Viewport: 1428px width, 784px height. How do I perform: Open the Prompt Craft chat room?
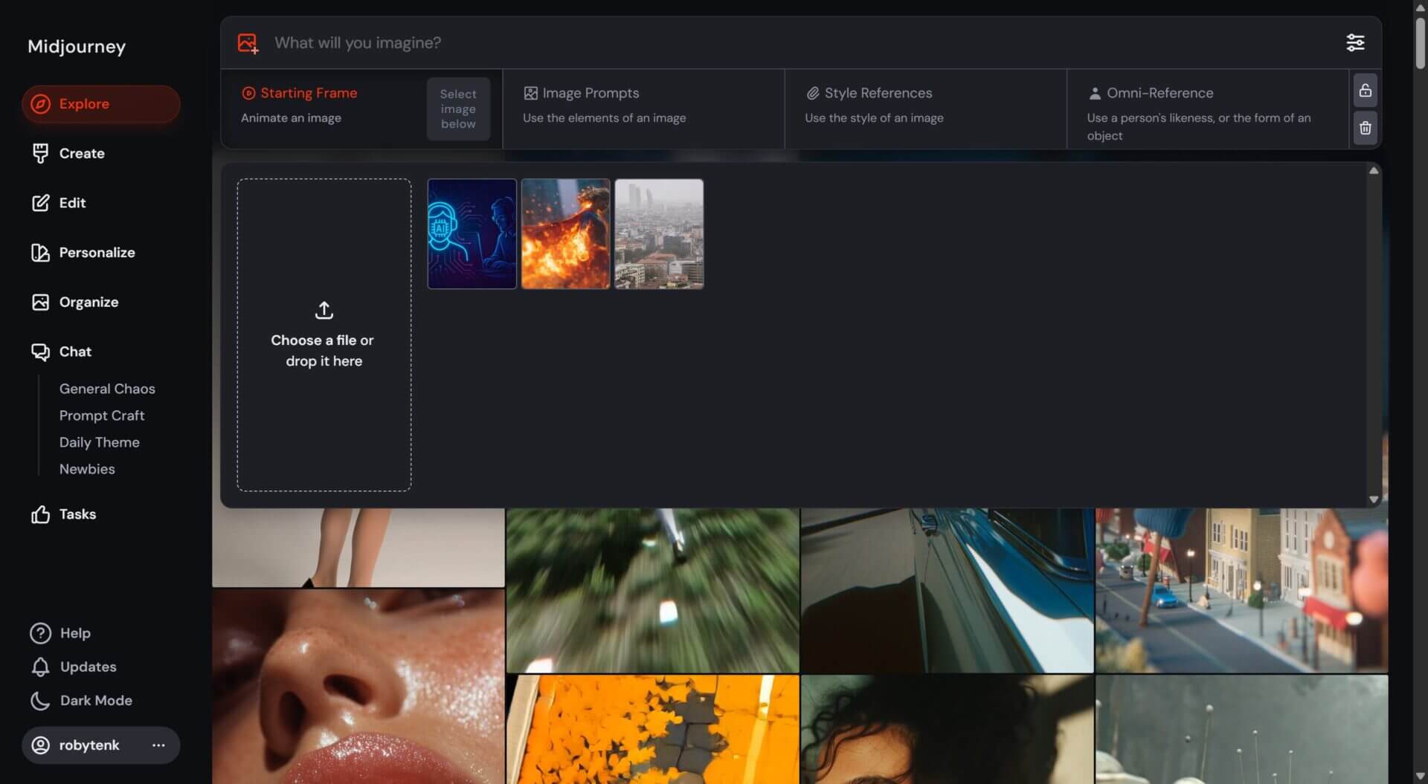(102, 415)
